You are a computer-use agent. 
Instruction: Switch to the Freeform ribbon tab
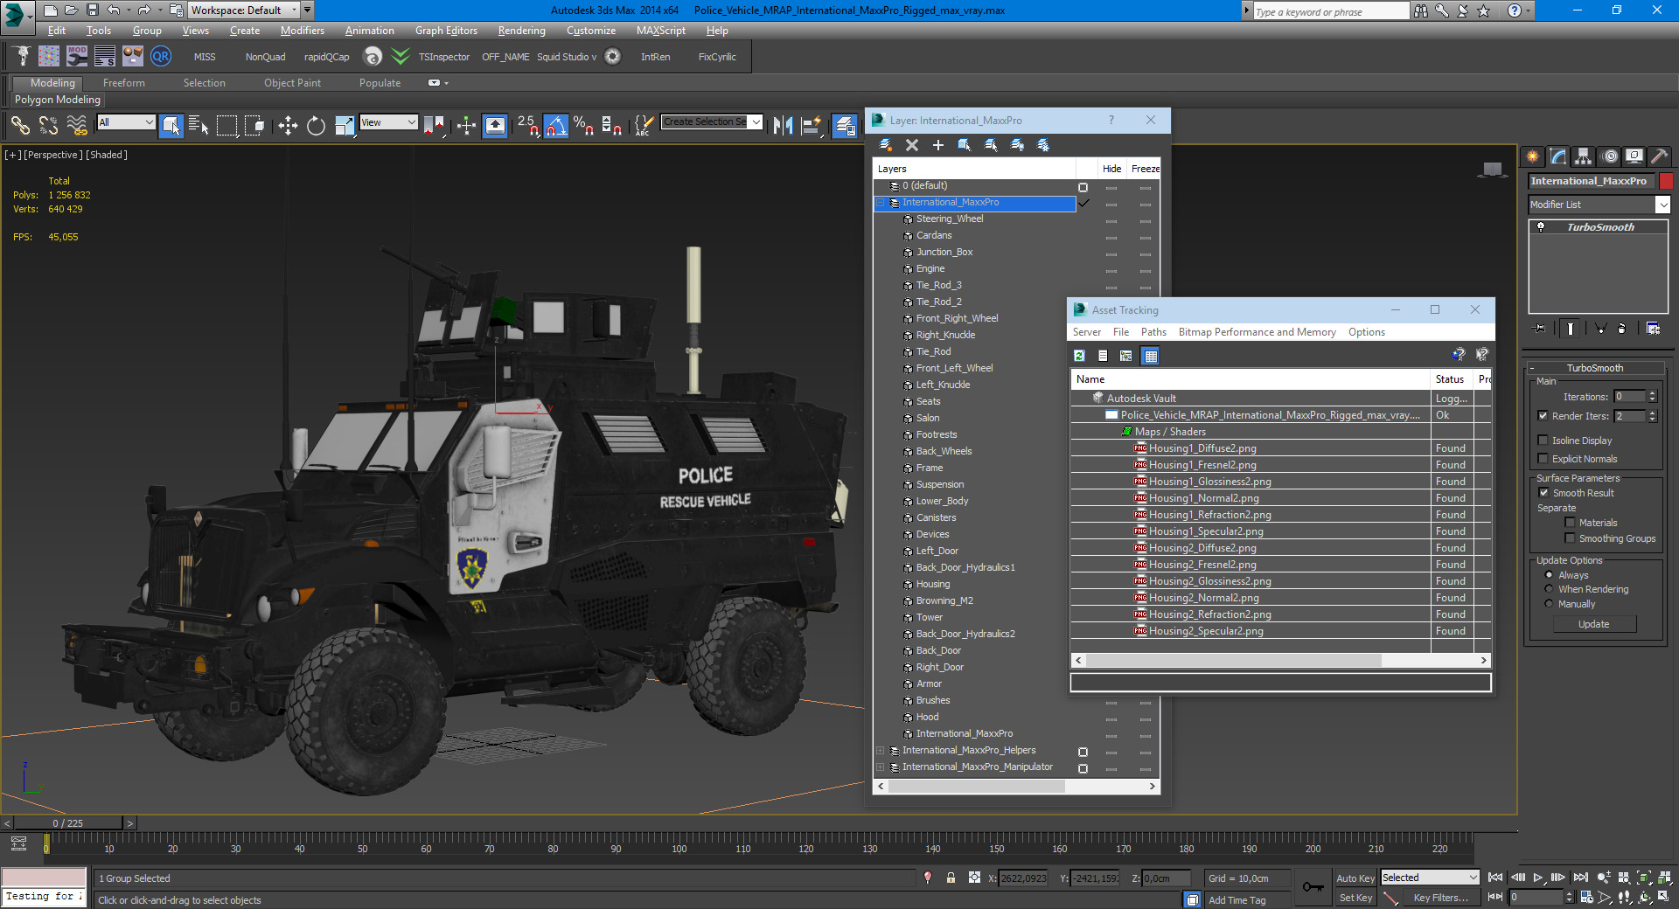(124, 83)
